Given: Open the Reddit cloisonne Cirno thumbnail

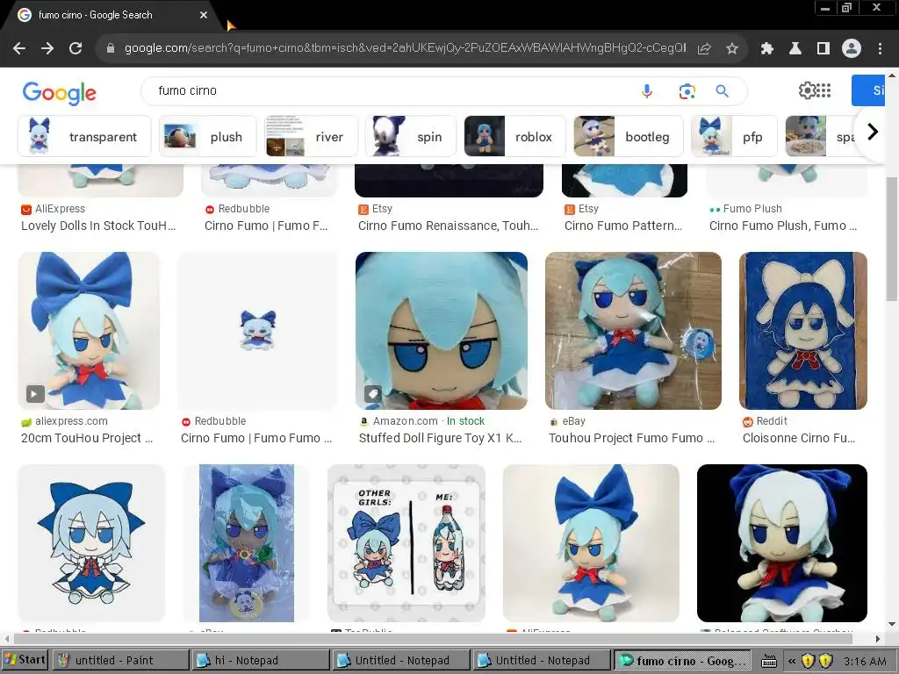Looking at the screenshot, I should 803,331.
